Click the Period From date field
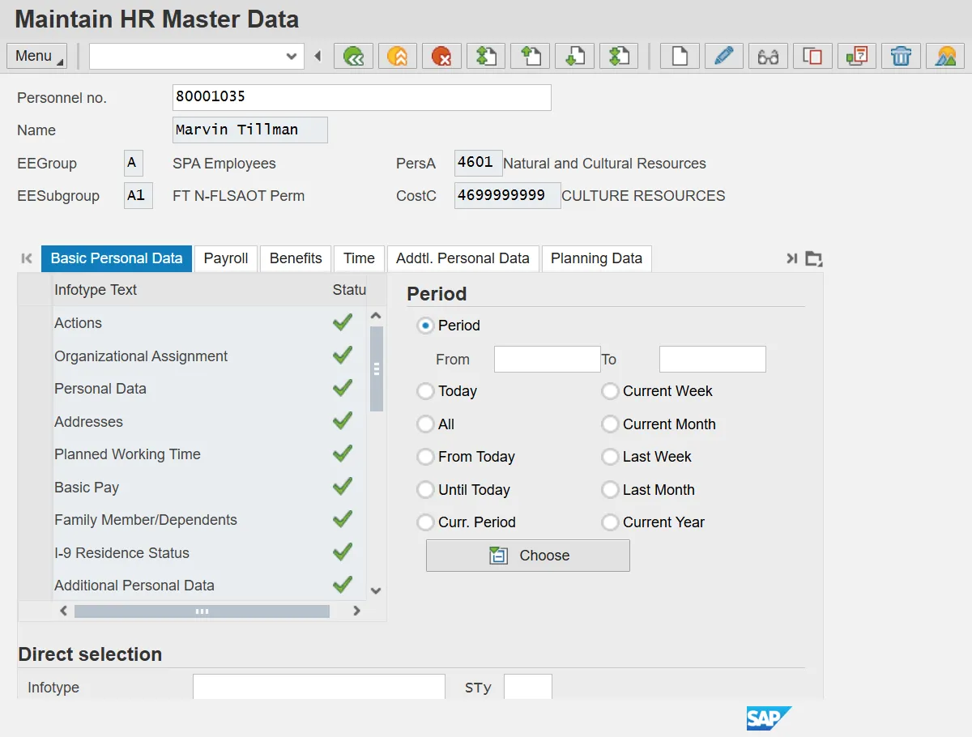The image size is (972, 737). point(547,360)
